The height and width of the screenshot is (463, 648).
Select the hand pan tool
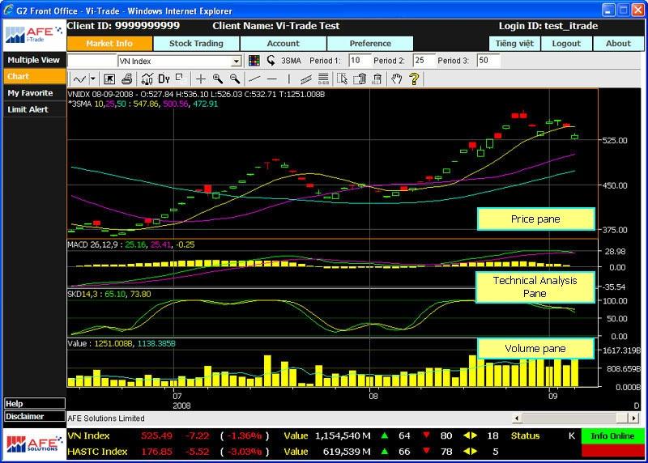(x=397, y=79)
